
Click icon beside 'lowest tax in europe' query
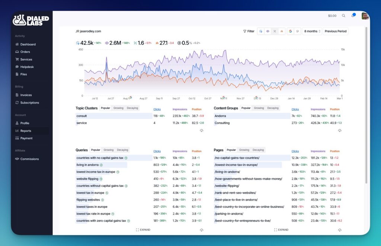pos(107,193)
